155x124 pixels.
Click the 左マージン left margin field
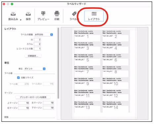(48, 103)
